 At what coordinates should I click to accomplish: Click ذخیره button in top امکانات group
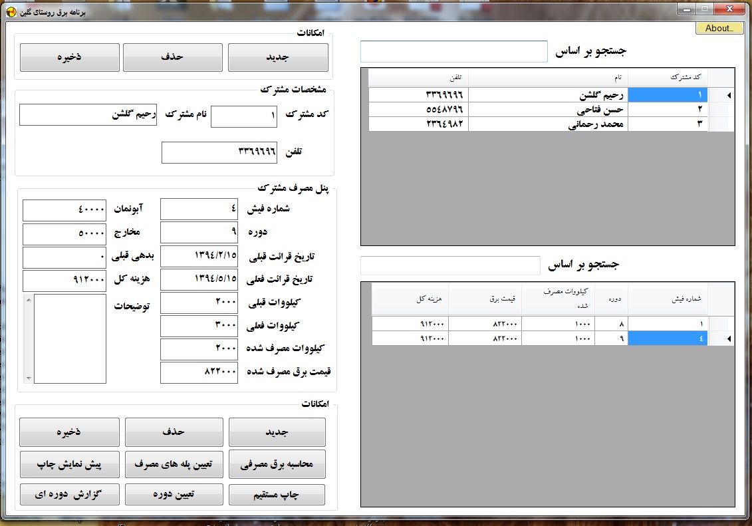(x=70, y=57)
